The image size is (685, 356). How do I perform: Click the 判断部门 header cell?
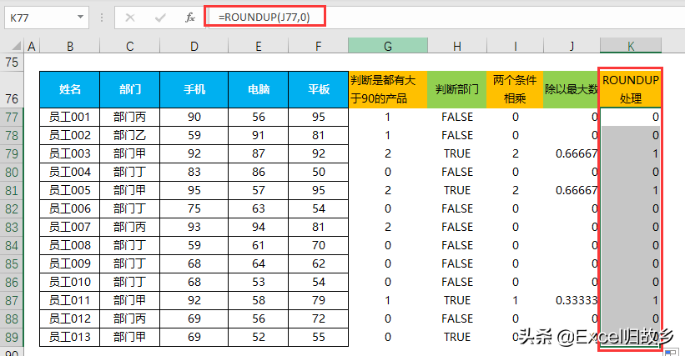(457, 89)
